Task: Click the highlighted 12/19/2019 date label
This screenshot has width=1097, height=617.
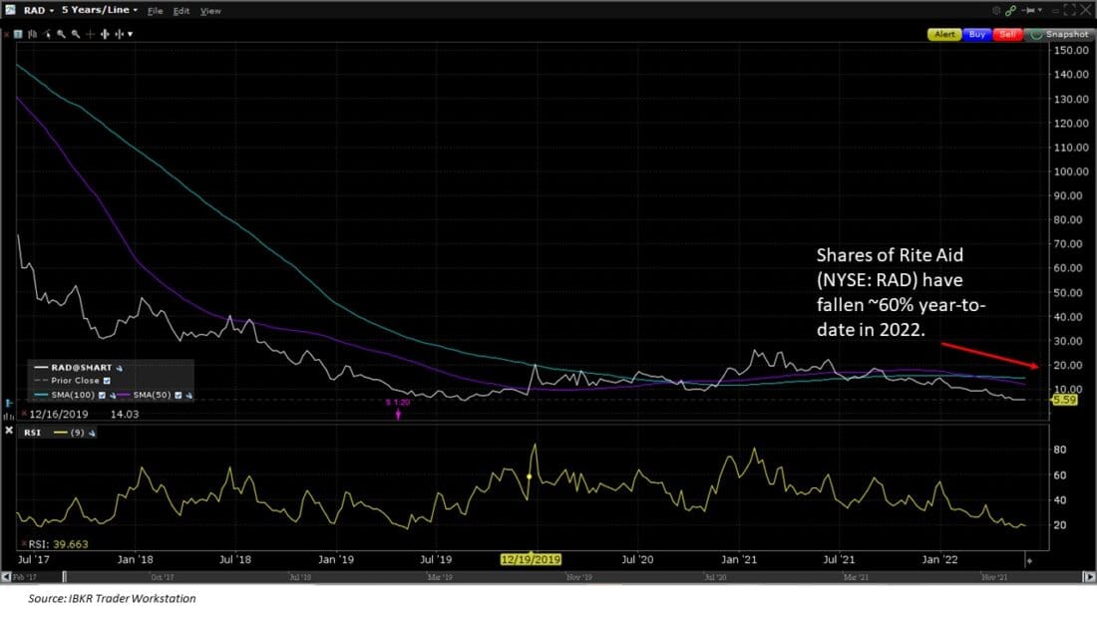Action: (x=531, y=559)
